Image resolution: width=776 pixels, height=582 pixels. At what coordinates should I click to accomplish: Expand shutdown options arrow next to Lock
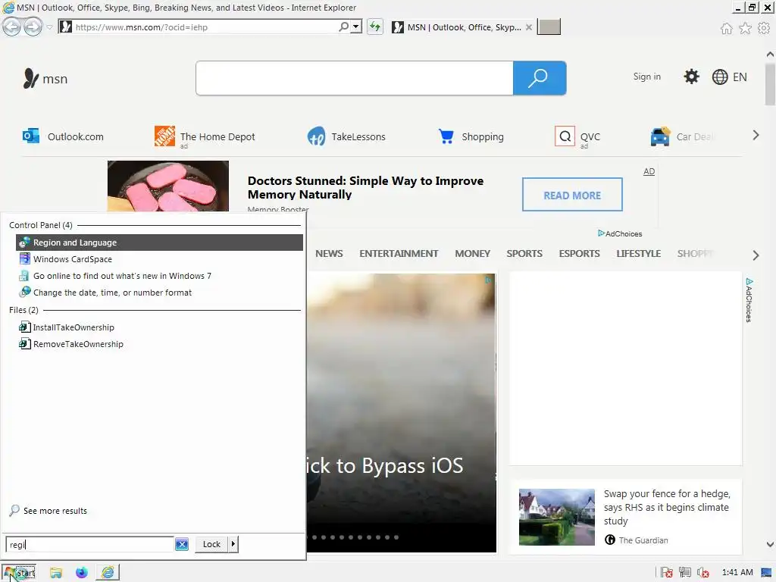[x=233, y=544]
